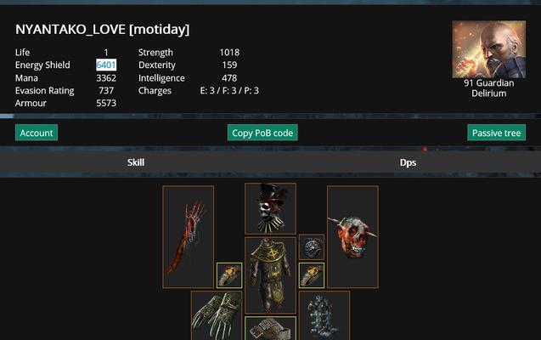Select the spiked boots item

pyautogui.click(x=324, y=315)
